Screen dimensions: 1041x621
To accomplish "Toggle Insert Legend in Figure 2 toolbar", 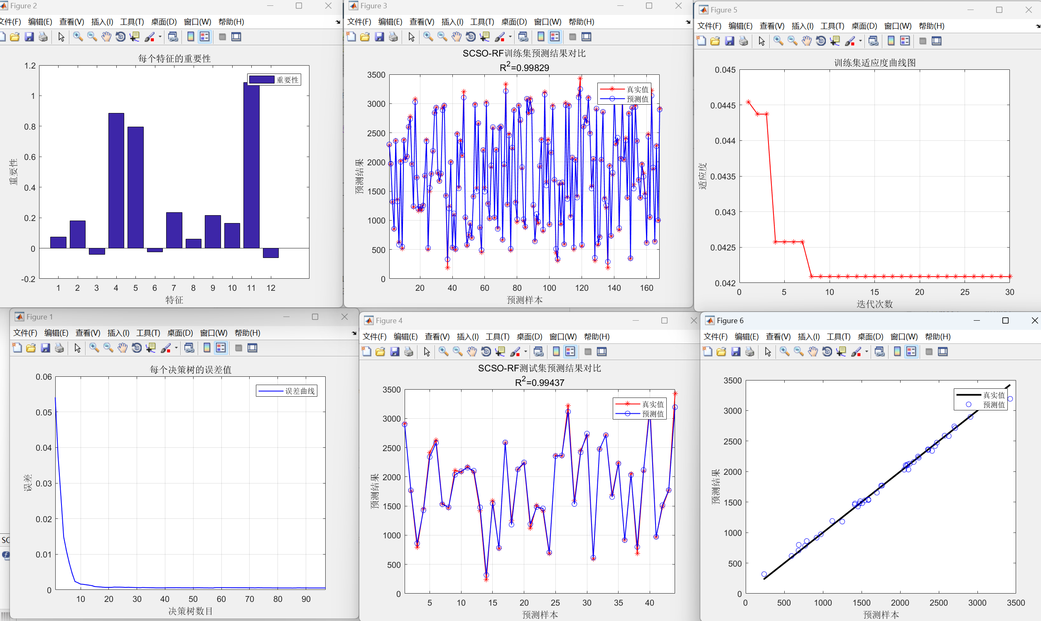I will pos(205,37).
